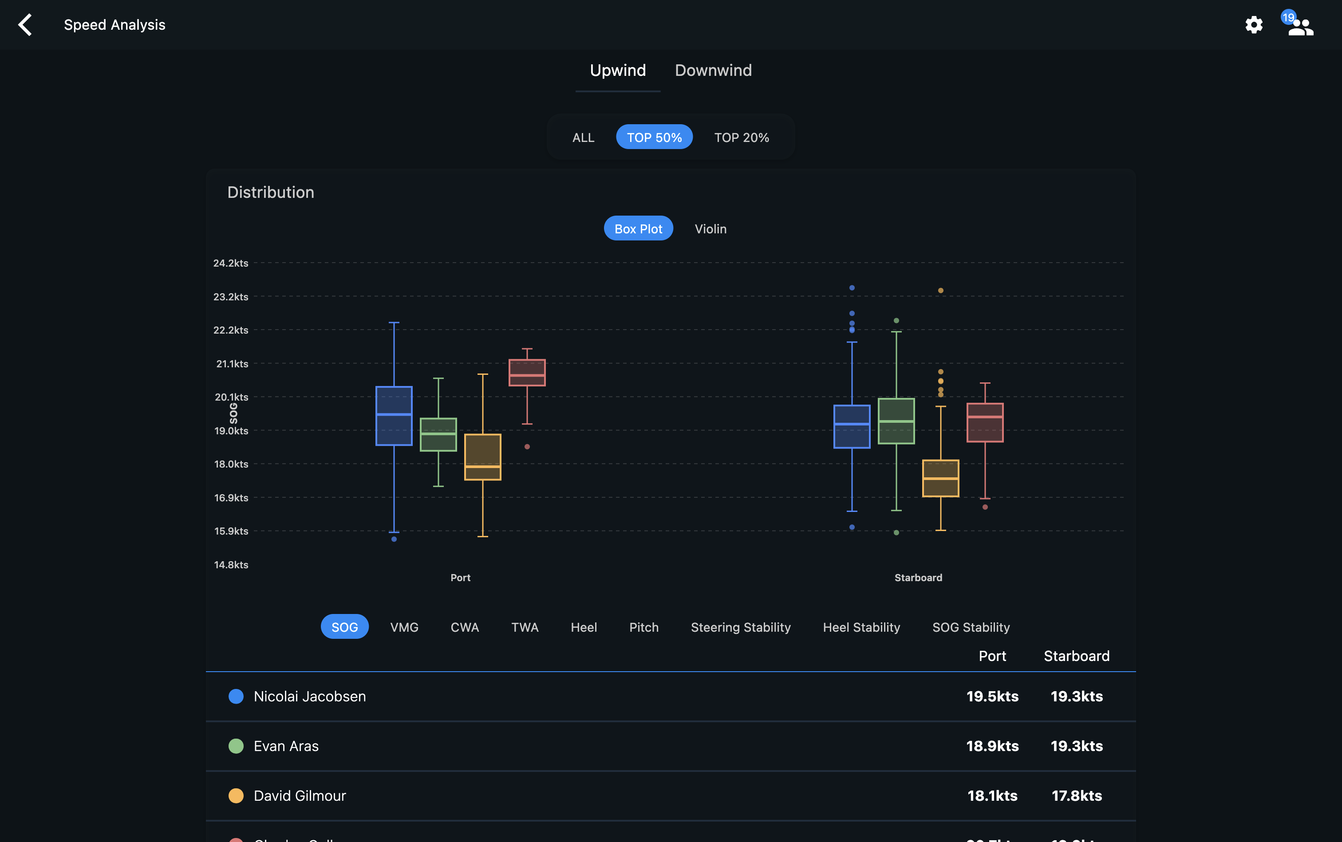Screen dimensions: 1342x842
Task: Click Nicolai Jacobsen's blue color dot
Action: coord(236,696)
